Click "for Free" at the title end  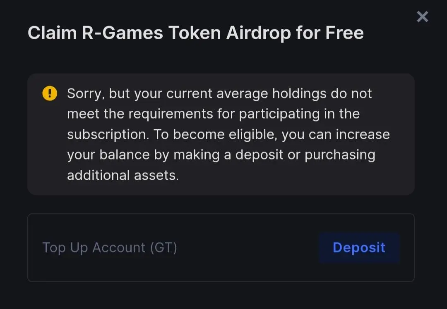329,33
